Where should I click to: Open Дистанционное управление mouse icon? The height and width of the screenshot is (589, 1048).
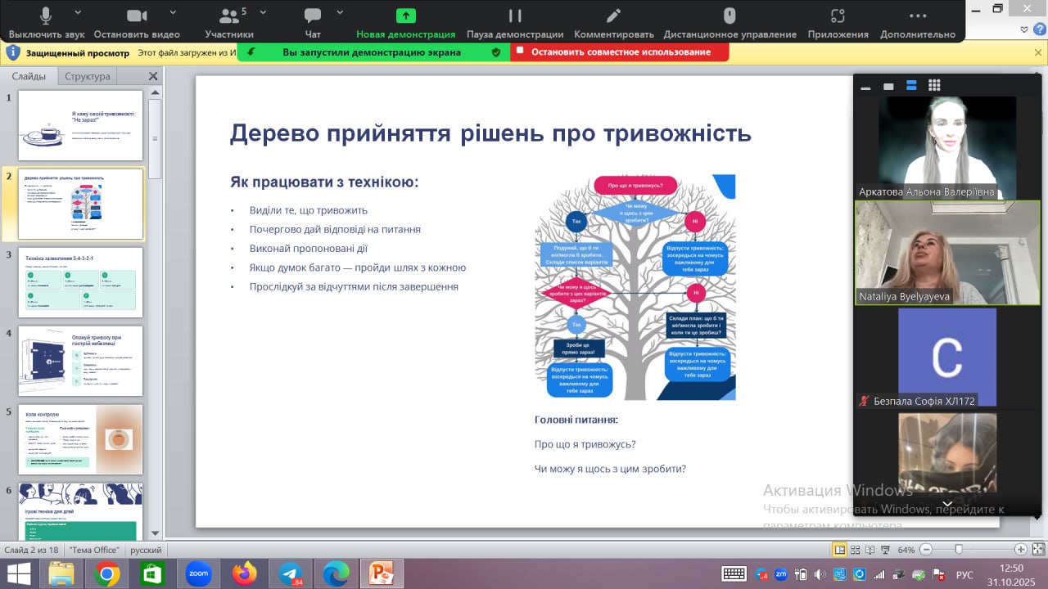pyautogui.click(x=730, y=16)
